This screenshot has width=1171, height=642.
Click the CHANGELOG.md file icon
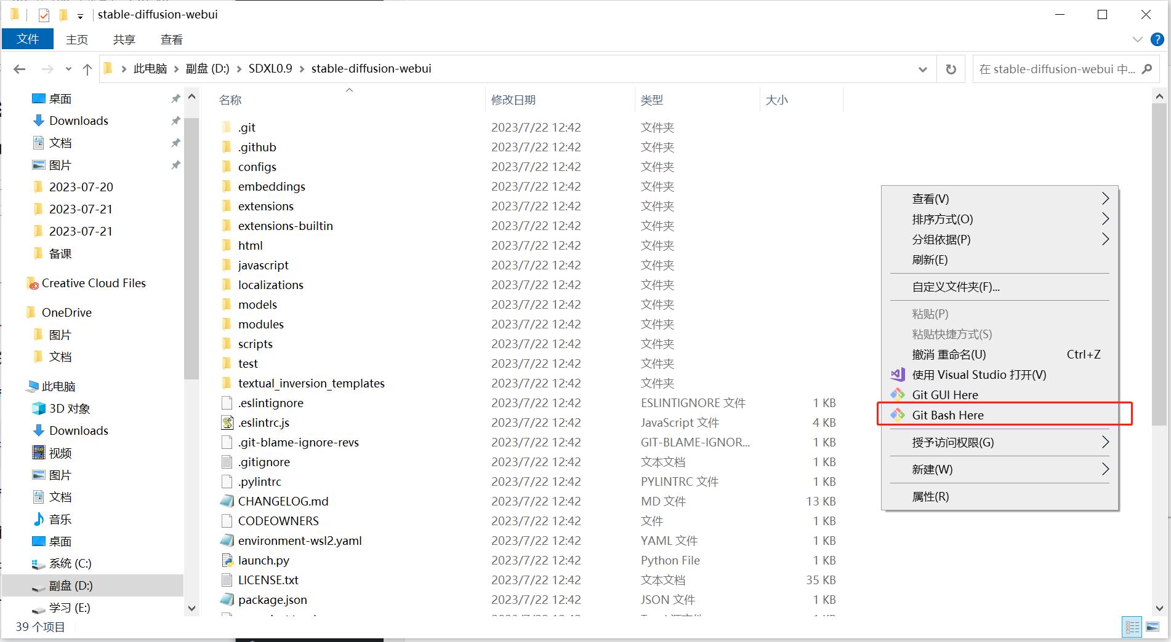(x=227, y=501)
